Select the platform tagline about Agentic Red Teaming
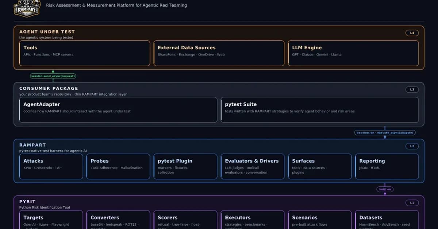438x229 pixels. [116, 5]
